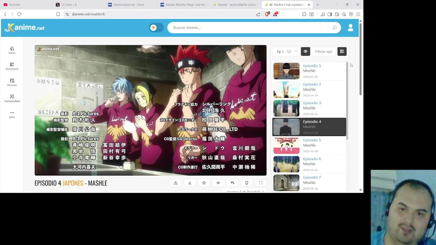Select the highlighted Episodio 4 entry
The image size is (436, 245).
309,127
